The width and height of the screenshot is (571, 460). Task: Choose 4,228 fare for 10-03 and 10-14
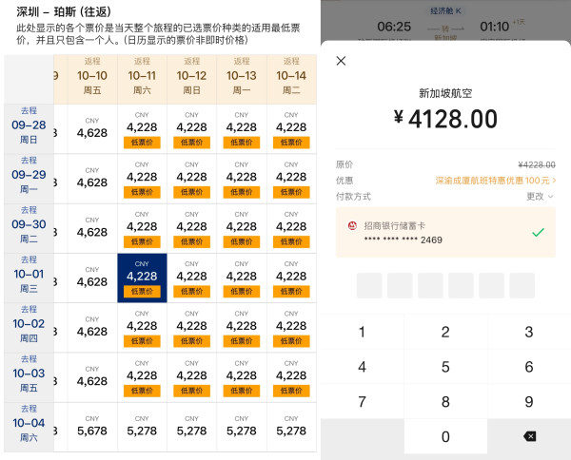pos(291,377)
